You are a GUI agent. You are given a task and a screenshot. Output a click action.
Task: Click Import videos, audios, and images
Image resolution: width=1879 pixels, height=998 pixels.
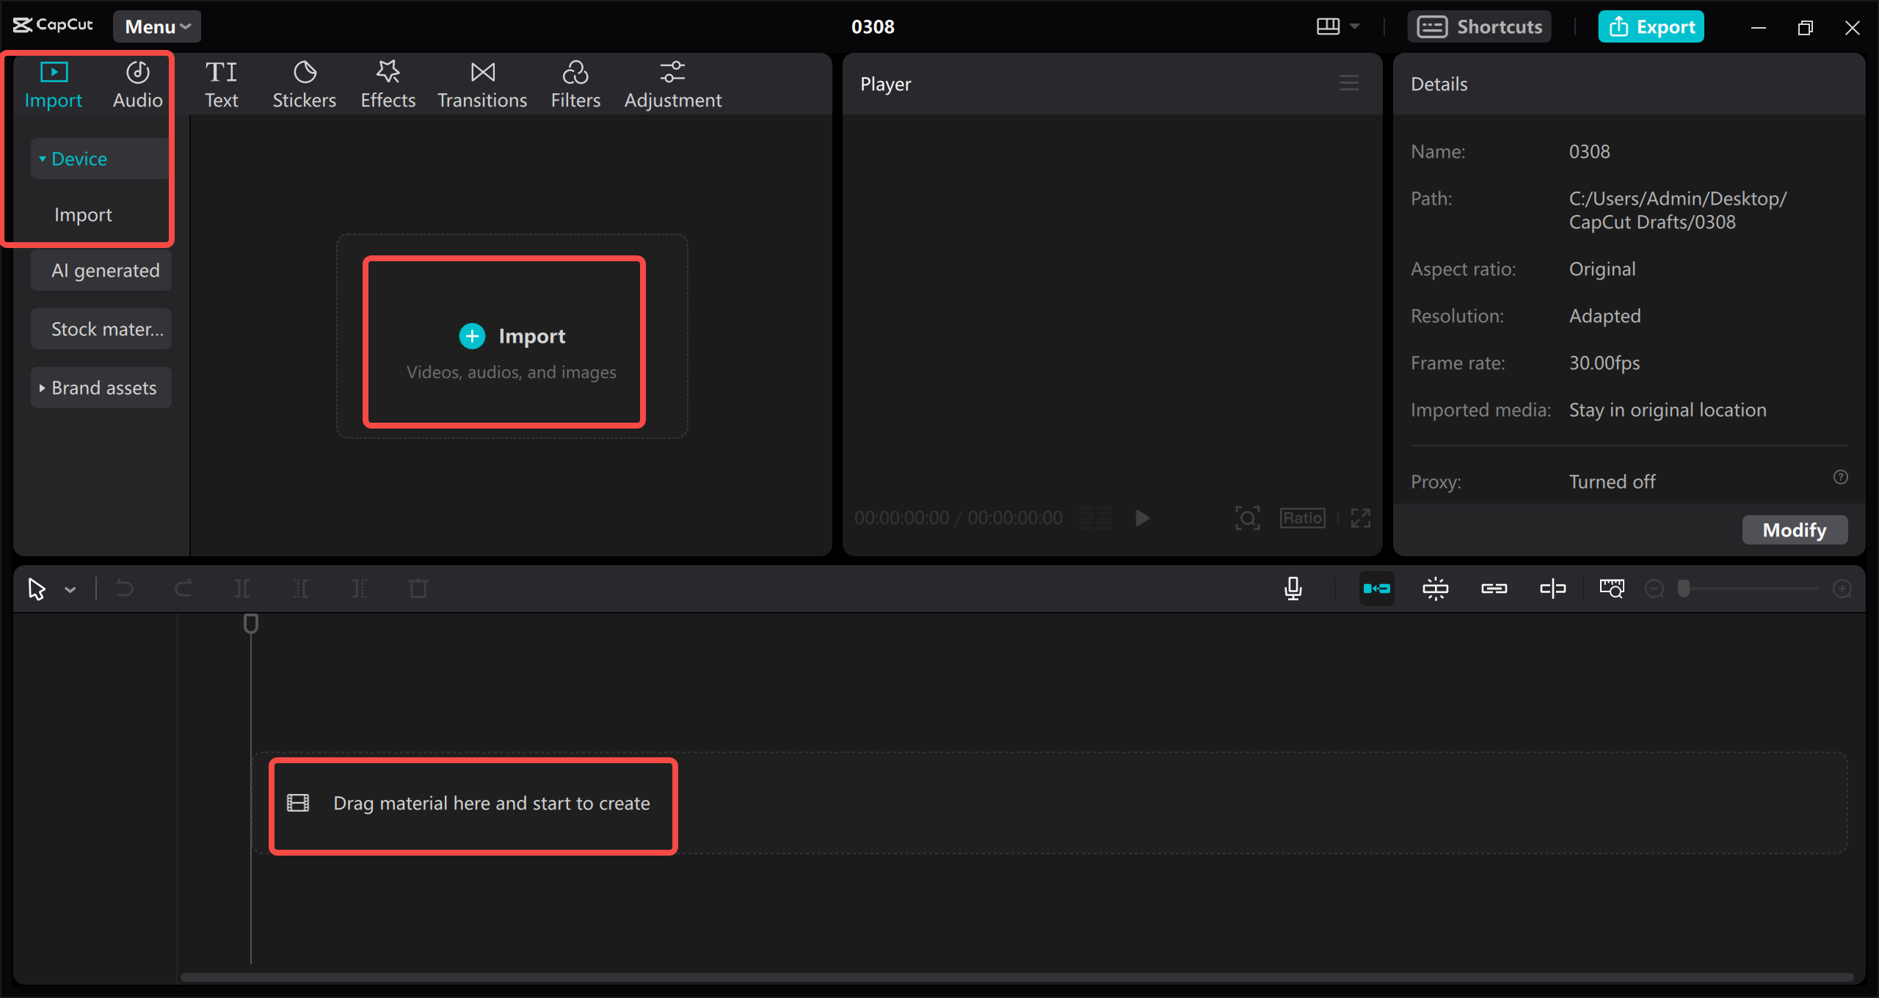(x=512, y=336)
